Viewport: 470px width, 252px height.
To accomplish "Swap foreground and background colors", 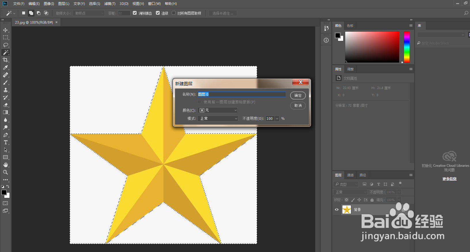I will click(x=8, y=186).
